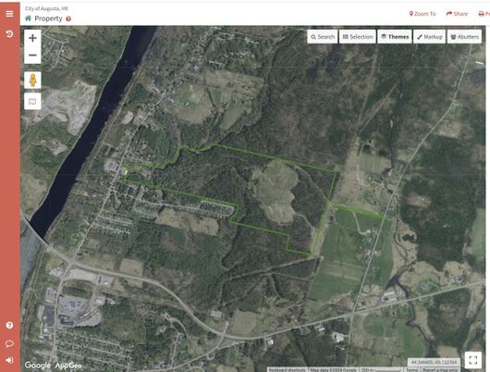Click the Zoom To link
The height and width of the screenshot is (372, 490).
[423, 14]
